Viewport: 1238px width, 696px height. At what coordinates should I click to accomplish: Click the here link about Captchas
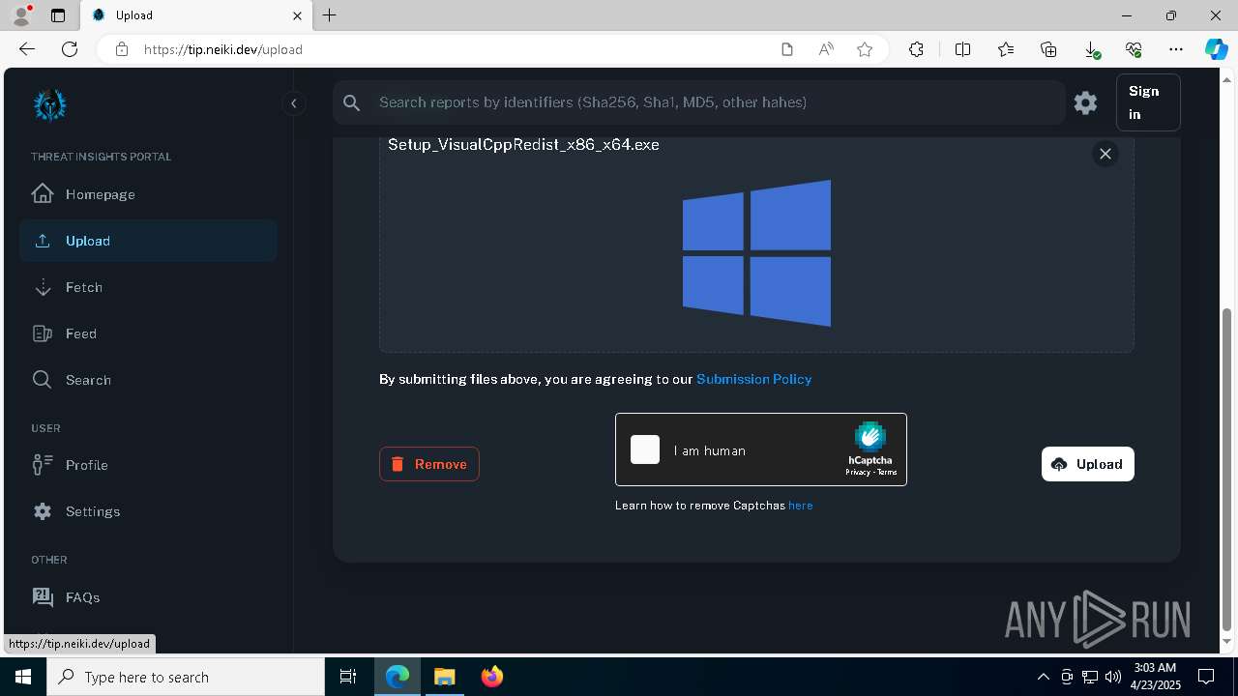coord(801,506)
